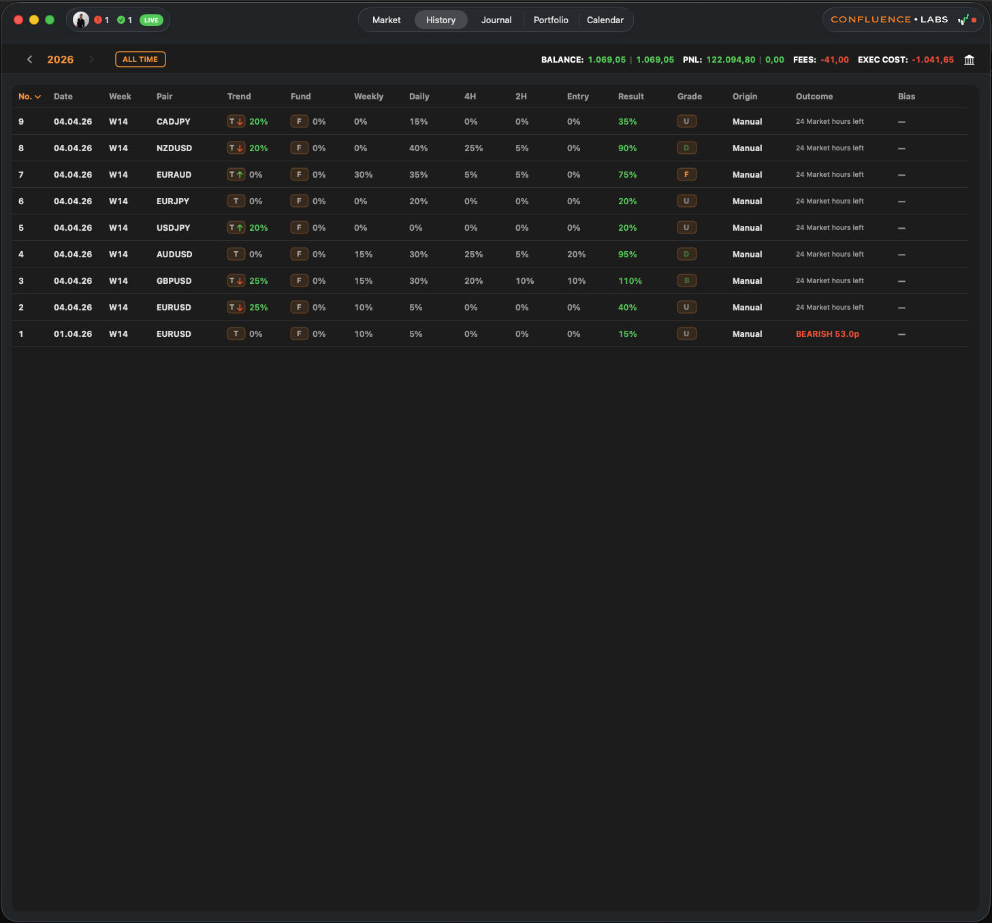Image resolution: width=992 pixels, height=923 pixels.
Task: Click the Result column header
Action: pos(631,97)
